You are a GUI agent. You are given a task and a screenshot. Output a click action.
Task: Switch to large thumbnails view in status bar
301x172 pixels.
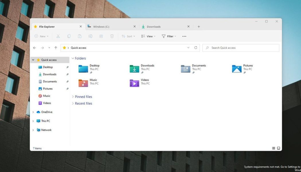pyautogui.click(x=278, y=148)
